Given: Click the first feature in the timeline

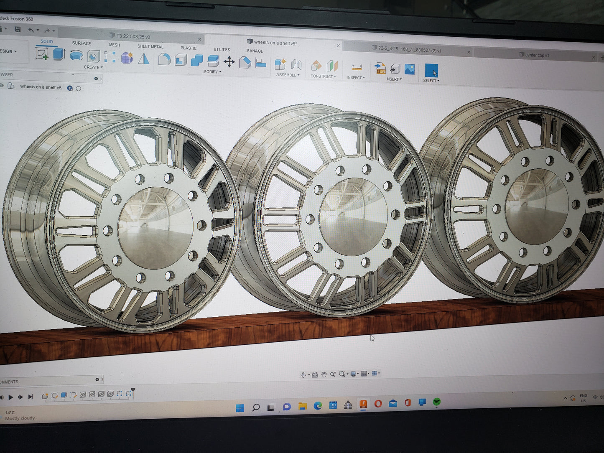Looking at the screenshot, I should tap(45, 395).
